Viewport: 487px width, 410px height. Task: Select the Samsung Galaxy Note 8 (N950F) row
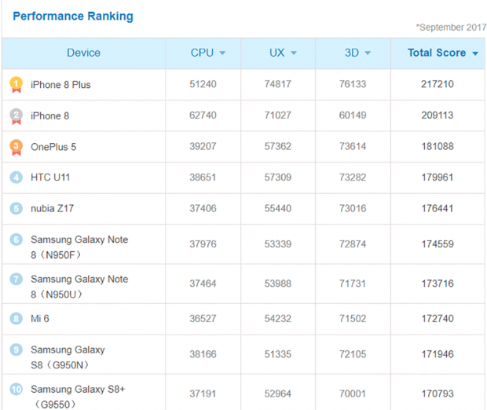coord(79,247)
